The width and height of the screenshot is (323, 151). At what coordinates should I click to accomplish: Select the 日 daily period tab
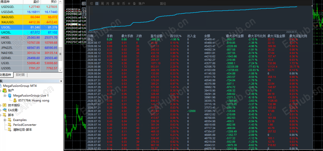coord(97,3)
